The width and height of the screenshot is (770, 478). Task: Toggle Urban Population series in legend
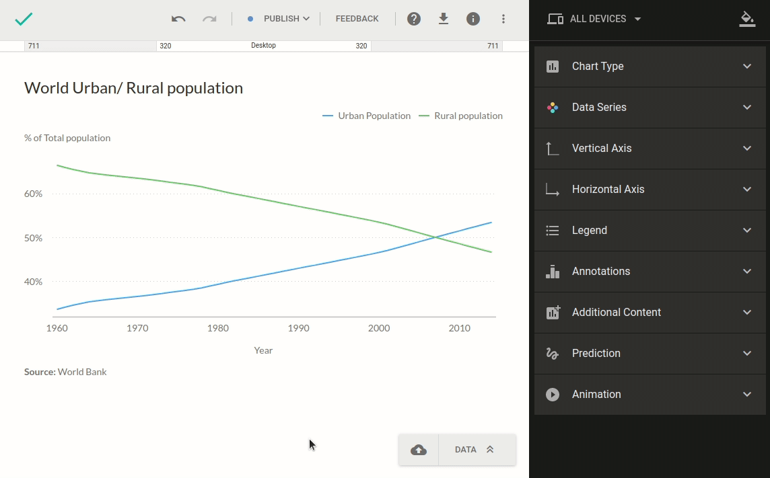[x=367, y=116]
